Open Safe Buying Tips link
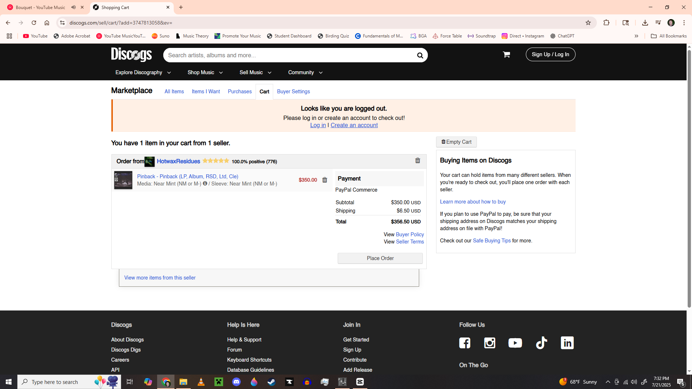 pyautogui.click(x=492, y=241)
